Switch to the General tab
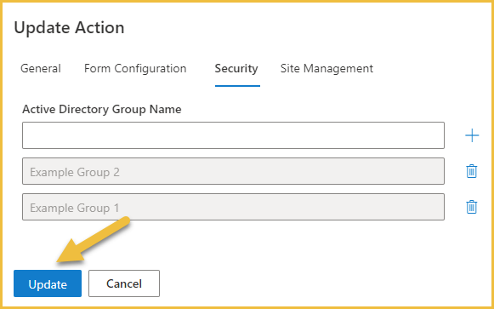This screenshot has height=309, width=494. [41, 68]
